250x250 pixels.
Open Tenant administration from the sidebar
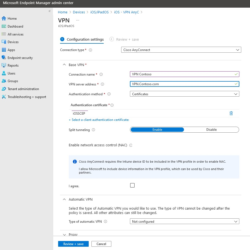point(4,89)
